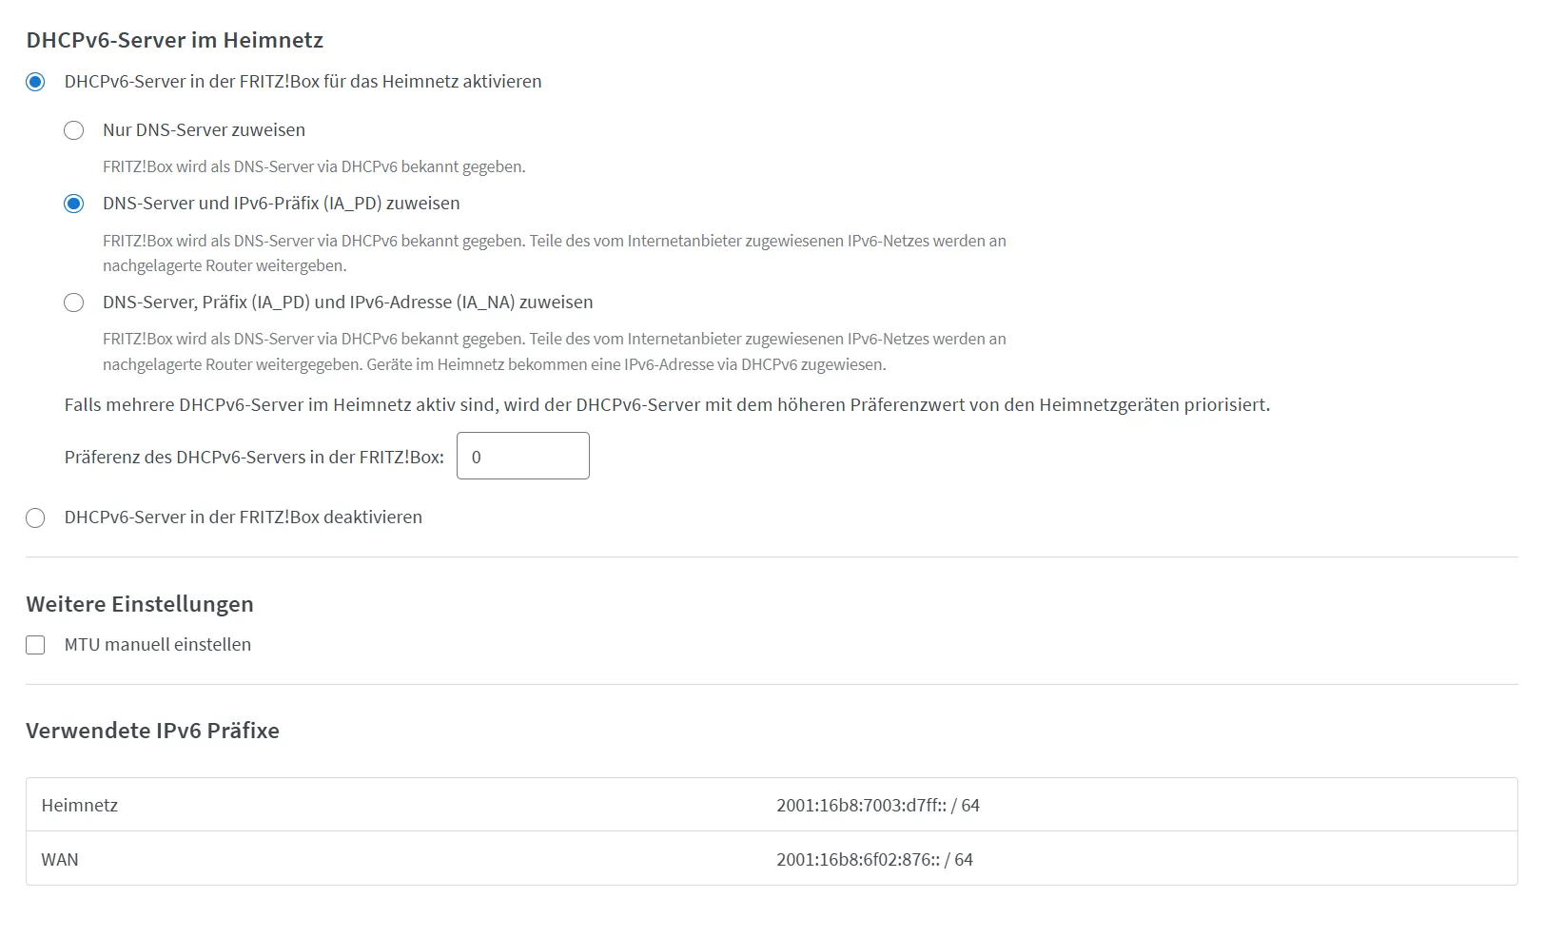Click the 'Falls mehrere DHCPv6-Server' info sentence
Viewport: 1544px width, 937px height.
pyautogui.click(x=667, y=405)
